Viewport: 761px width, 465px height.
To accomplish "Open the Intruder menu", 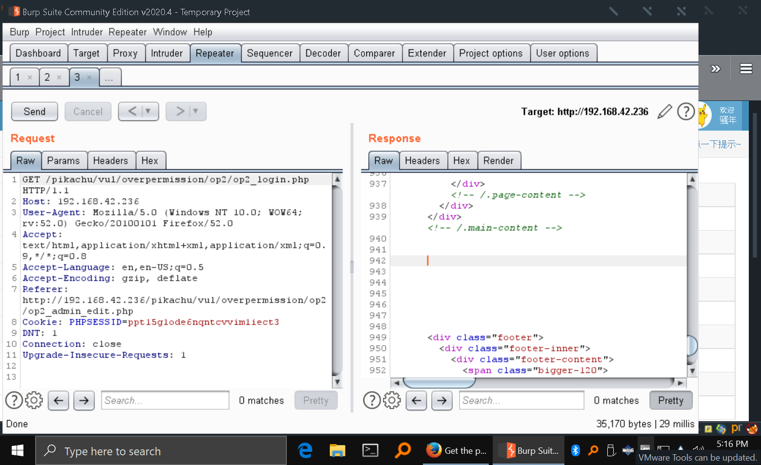I will pyautogui.click(x=87, y=32).
